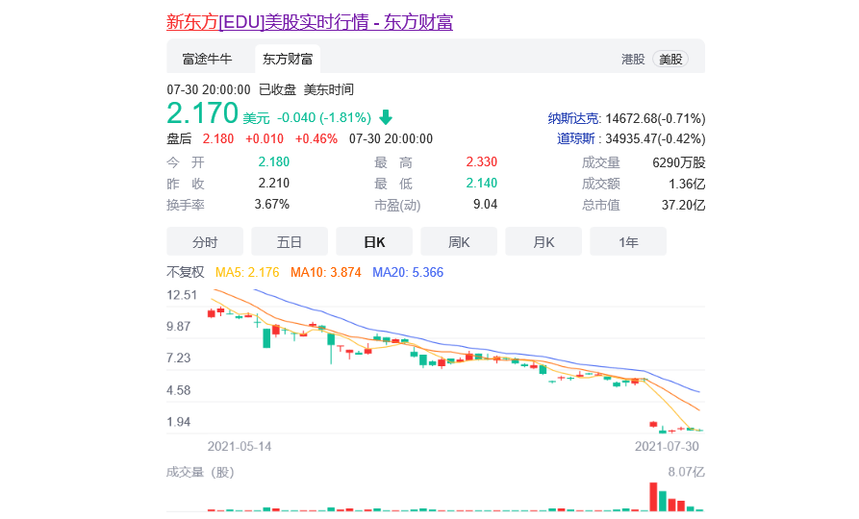The height and width of the screenshot is (519, 859).
Task: Click the current price 2.170
Action: coord(202,113)
